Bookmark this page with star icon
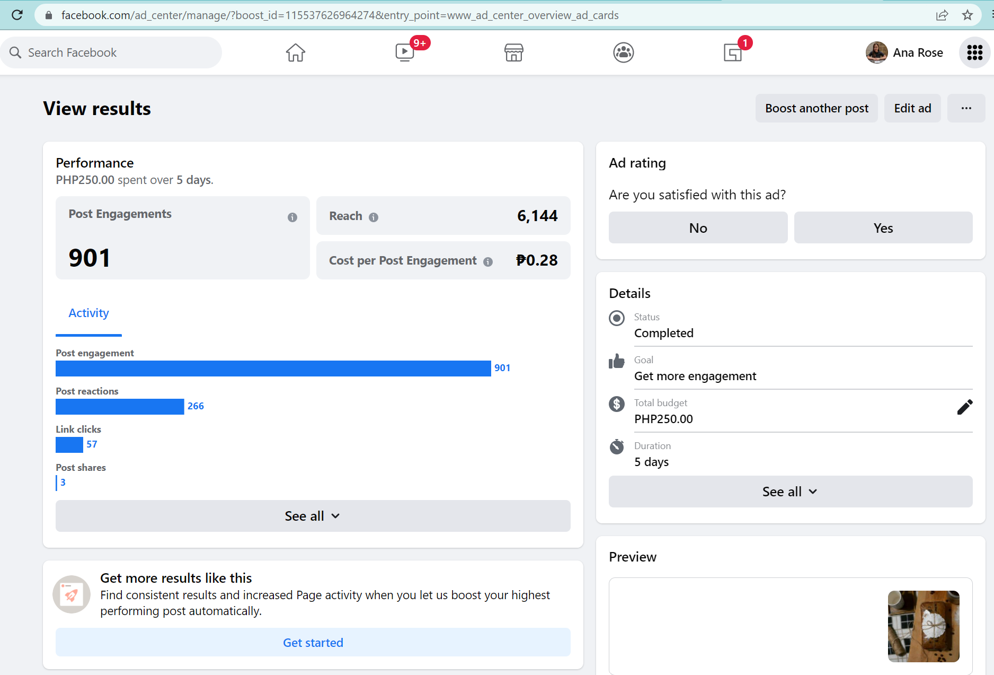Viewport: 994px width, 675px height. tap(968, 15)
